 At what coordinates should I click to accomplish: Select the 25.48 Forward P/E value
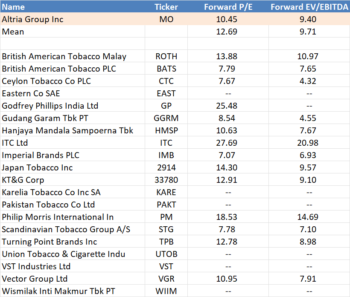coord(228,106)
